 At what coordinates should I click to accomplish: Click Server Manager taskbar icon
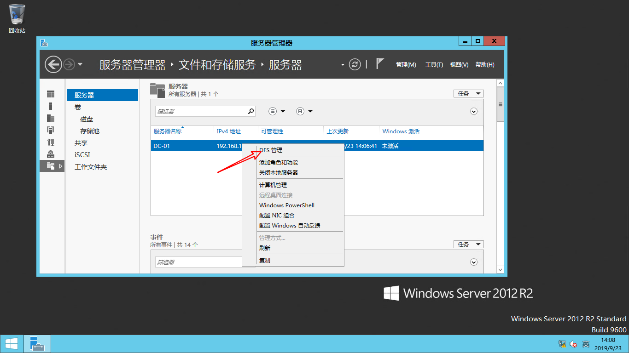(37, 344)
